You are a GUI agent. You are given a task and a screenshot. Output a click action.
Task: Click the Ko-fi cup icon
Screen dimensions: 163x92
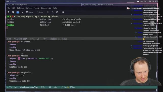(128, 8)
